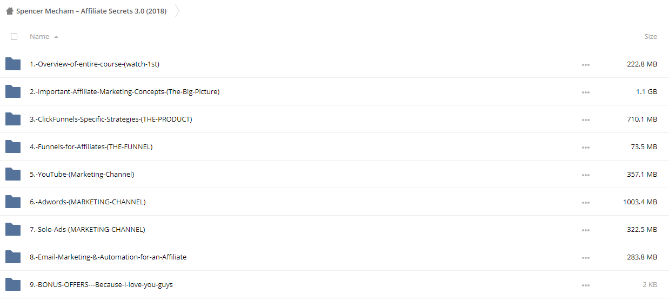Open more options for 8.-Email-Marketing folder
The width and height of the screenshot is (669, 300).
tap(586, 257)
